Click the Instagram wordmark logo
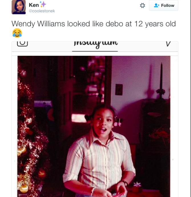Image resolution: width=191 pixels, height=197 pixels. (96, 45)
